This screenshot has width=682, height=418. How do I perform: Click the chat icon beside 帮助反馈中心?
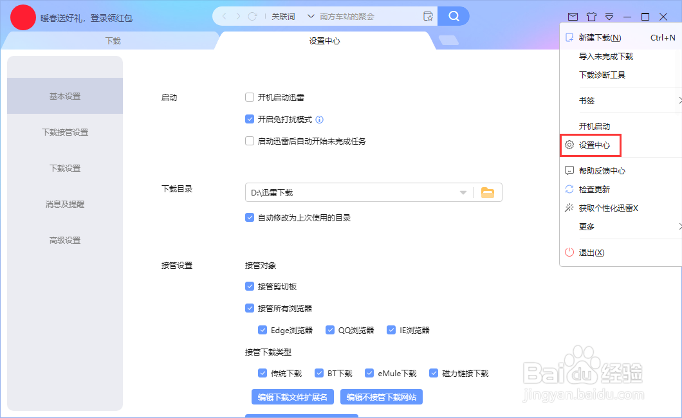569,170
